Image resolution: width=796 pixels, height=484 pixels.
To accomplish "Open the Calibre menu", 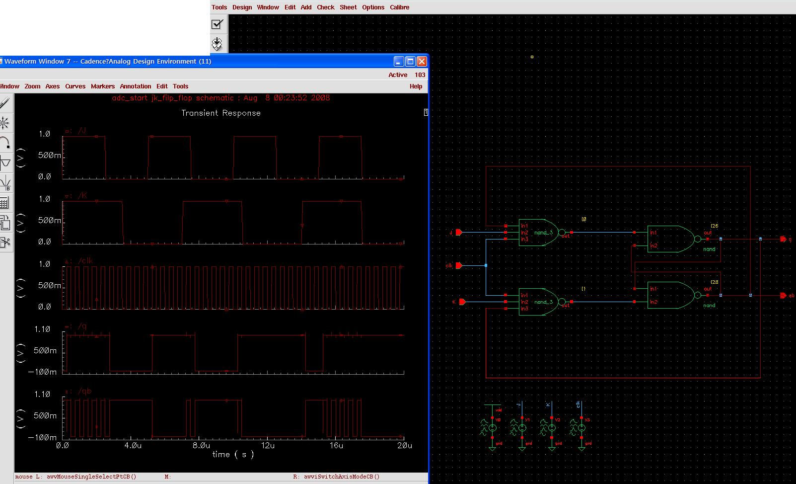I will point(399,7).
